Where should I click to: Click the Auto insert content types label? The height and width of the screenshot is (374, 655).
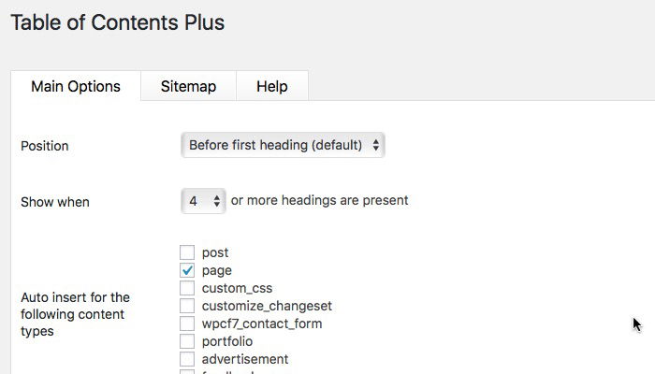75,314
